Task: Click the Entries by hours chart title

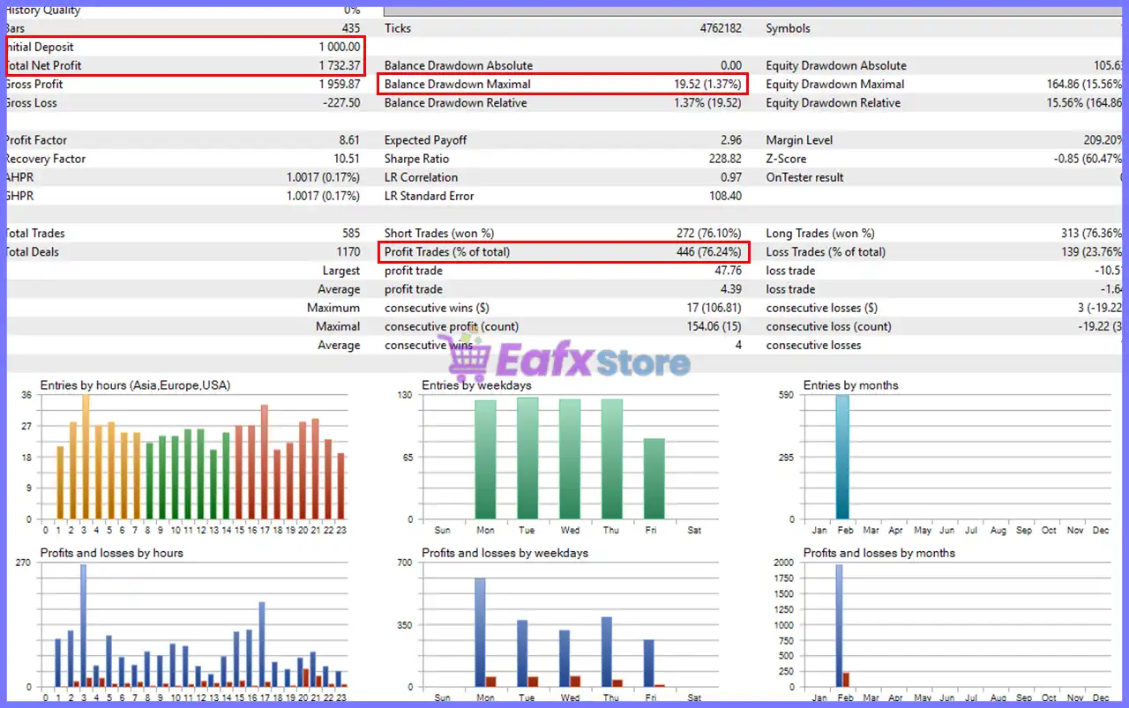Action: (x=136, y=385)
